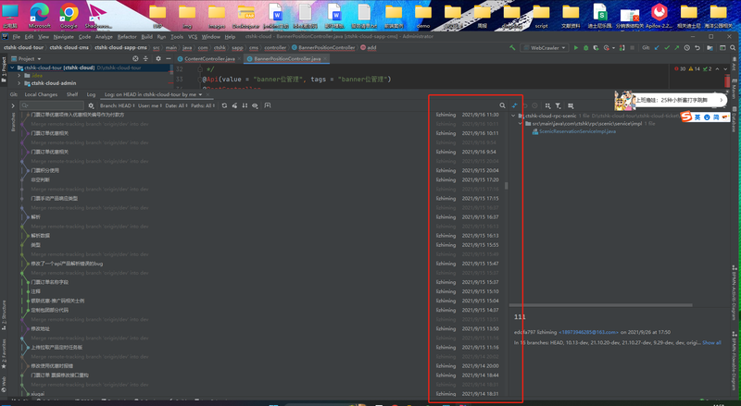The image size is (741, 406).
Task: Hide the Project tool window
Action: [169, 58]
